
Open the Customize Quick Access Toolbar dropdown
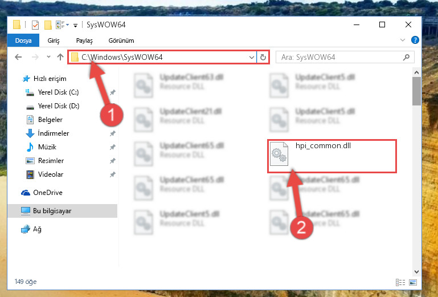(x=75, y=26)
